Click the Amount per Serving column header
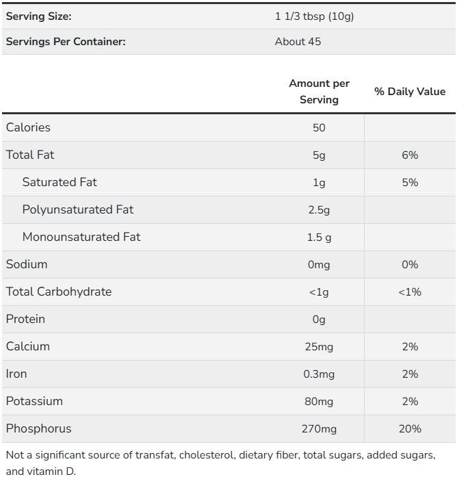 click(x=319, y=91)
